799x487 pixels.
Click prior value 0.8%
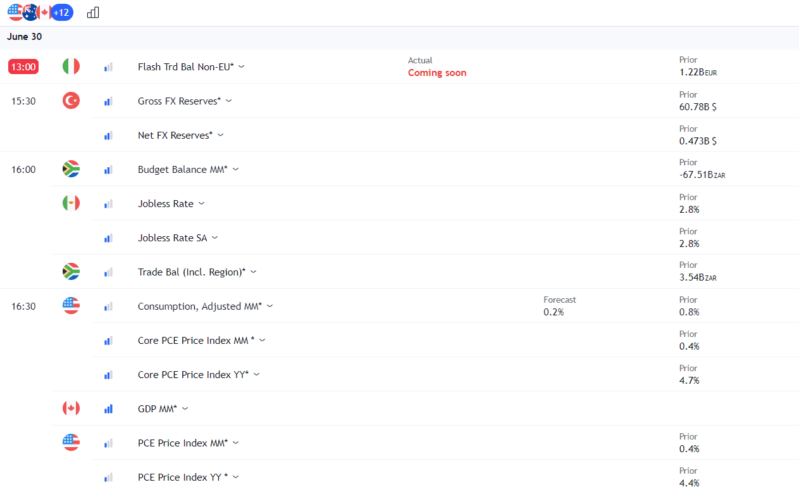[690, 312]
